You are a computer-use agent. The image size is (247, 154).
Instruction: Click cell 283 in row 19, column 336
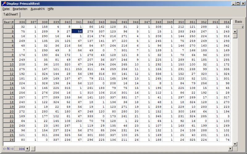pos(20,106)
